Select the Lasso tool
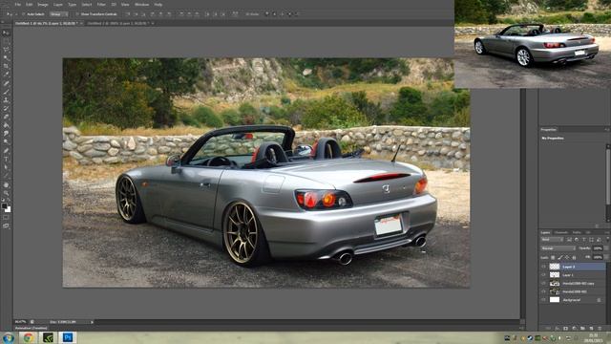 (x=6, y=50)
